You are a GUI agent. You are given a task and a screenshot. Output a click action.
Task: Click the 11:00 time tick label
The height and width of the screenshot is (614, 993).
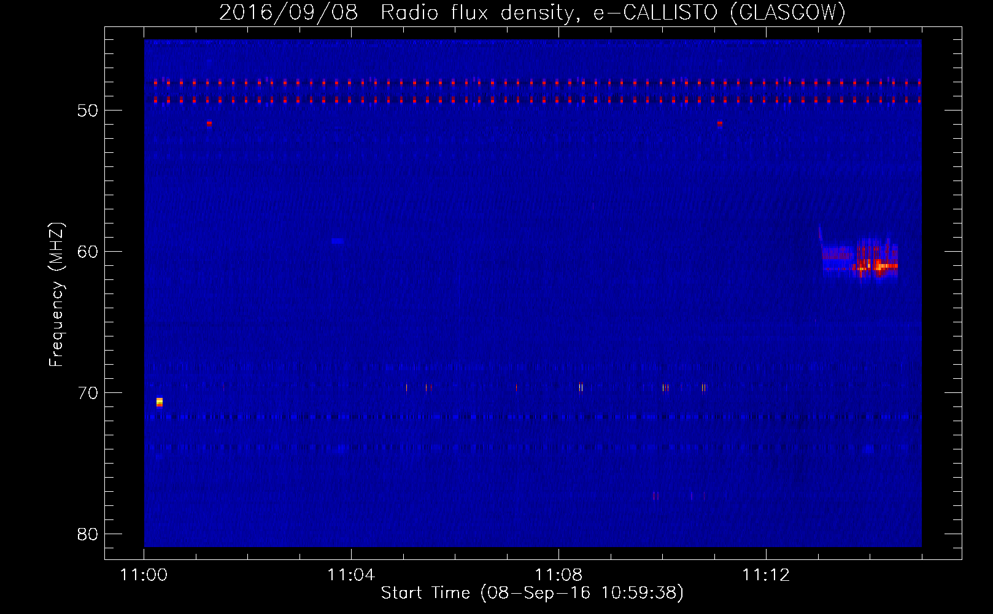point(144,575)
